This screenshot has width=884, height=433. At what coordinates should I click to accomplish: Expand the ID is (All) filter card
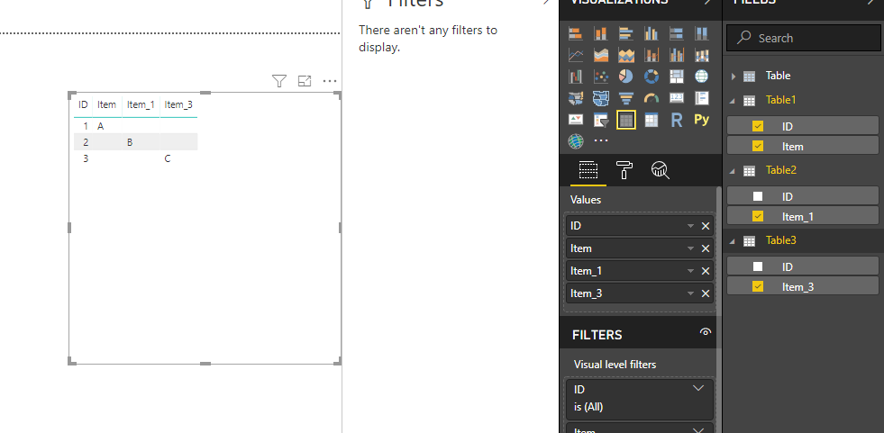[x=698, y=388]
